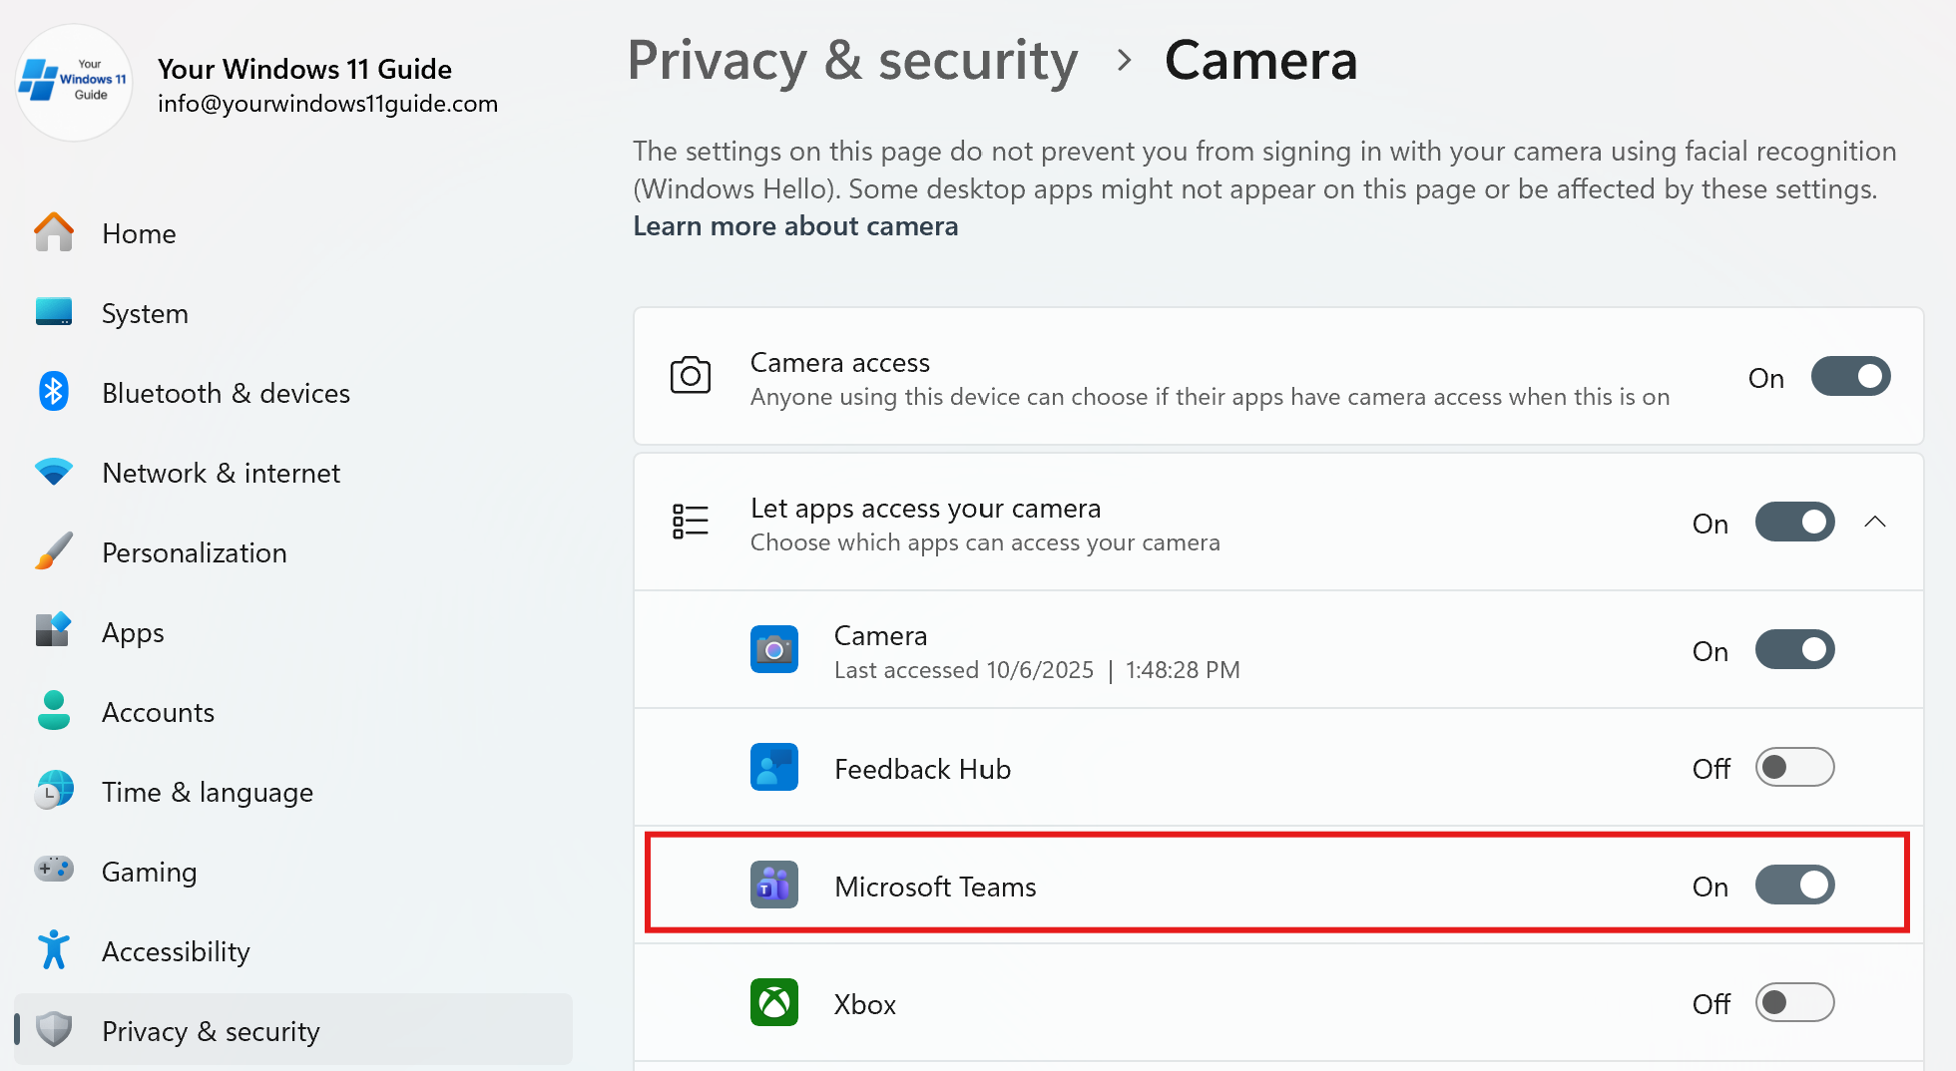
Task: Go back to Privacy & security breadcrumb
Action: (852, 61)
